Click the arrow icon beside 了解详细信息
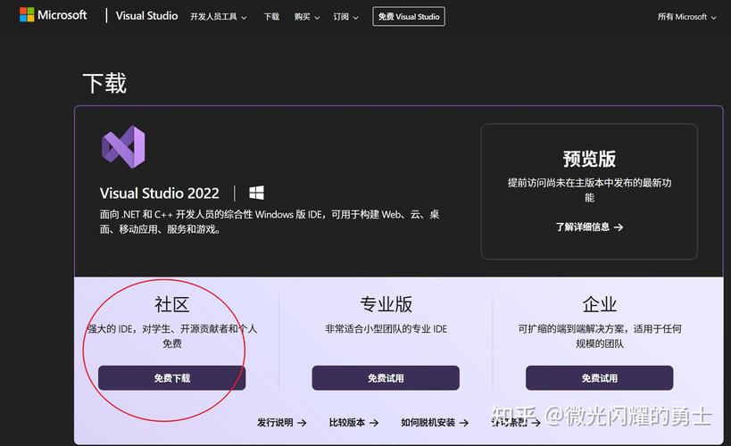731x446 pixels. 619,227
